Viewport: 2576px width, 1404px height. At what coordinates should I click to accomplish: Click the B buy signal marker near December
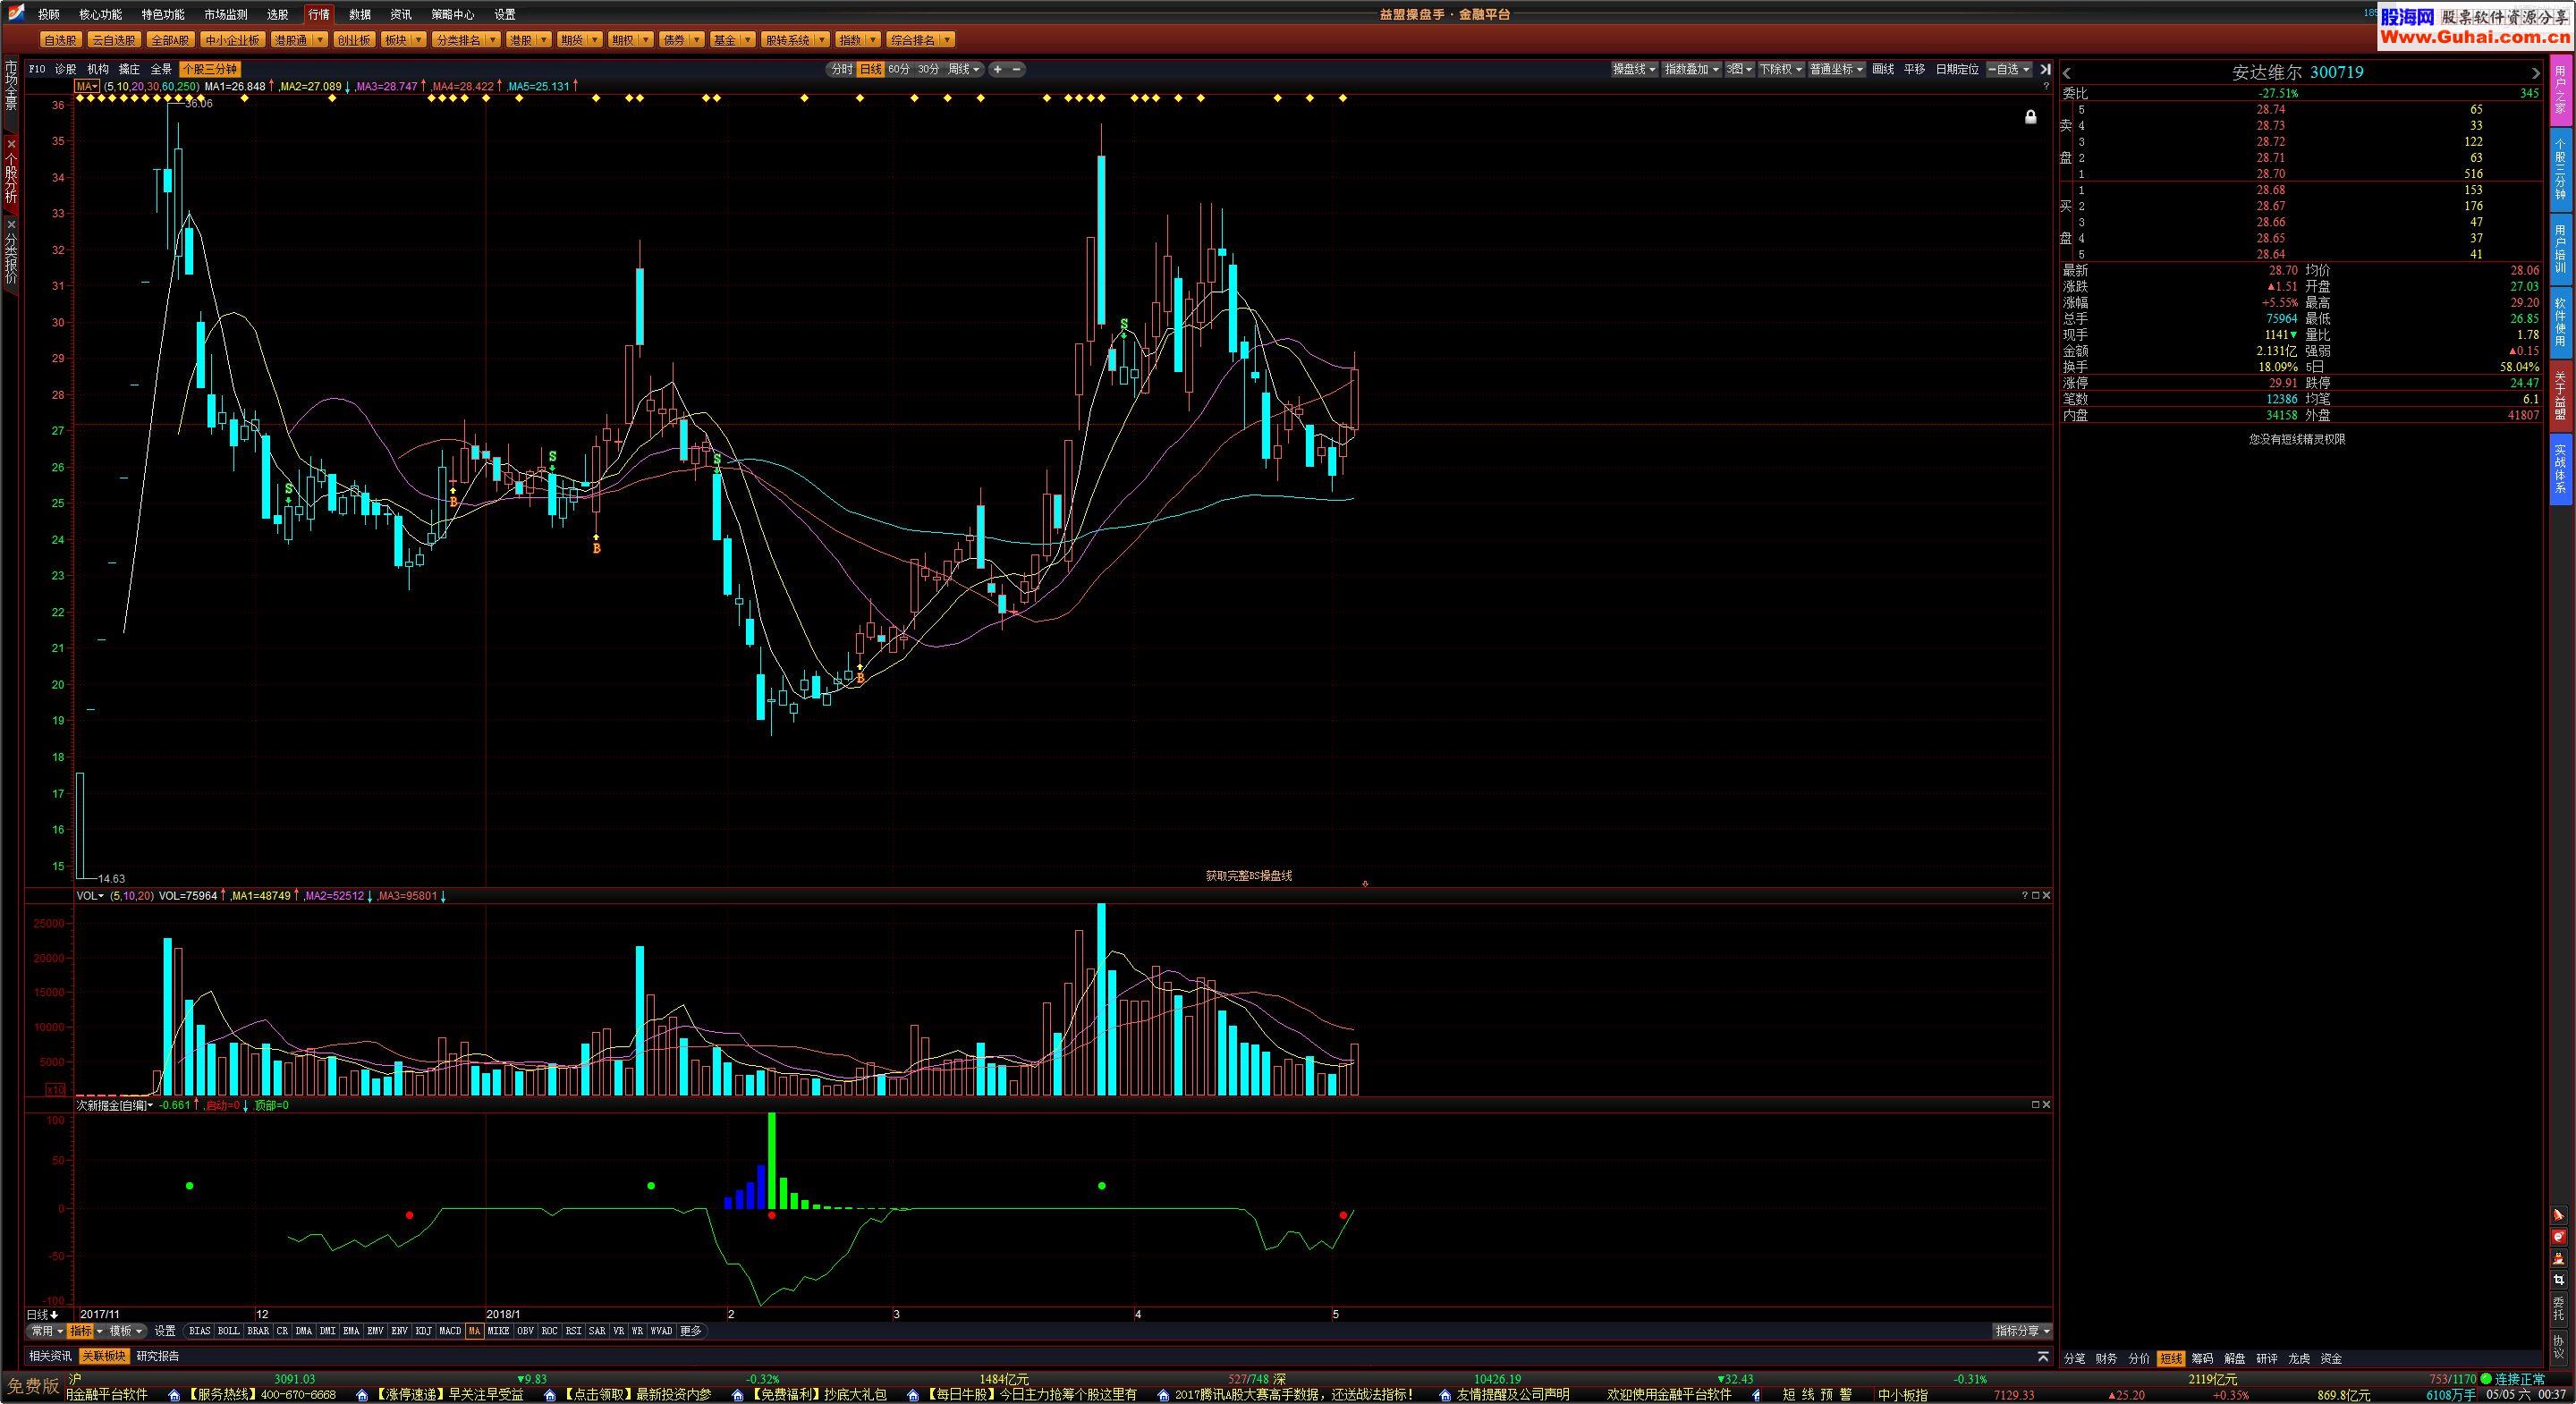tap(453, 500)
